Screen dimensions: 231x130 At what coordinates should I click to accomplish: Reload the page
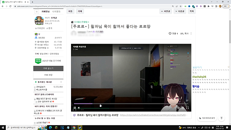pyautogui.click(x=10, y=6)
